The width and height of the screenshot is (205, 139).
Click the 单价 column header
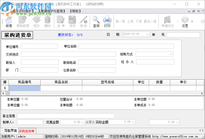tap(183, 82)
